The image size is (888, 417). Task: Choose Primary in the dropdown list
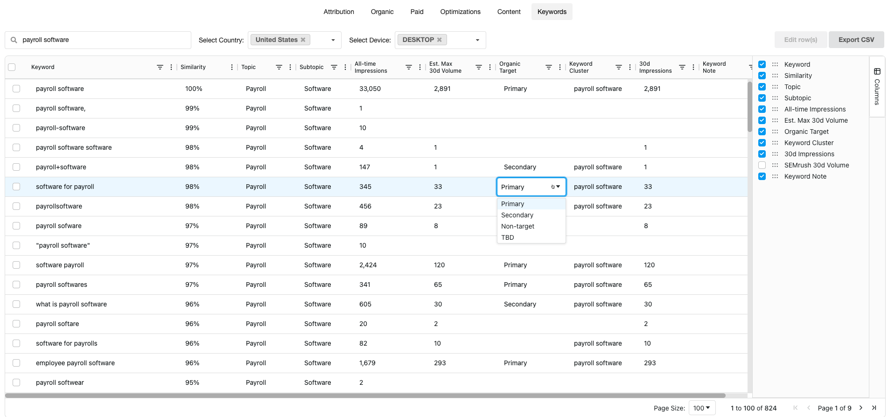tap(531, 204)
